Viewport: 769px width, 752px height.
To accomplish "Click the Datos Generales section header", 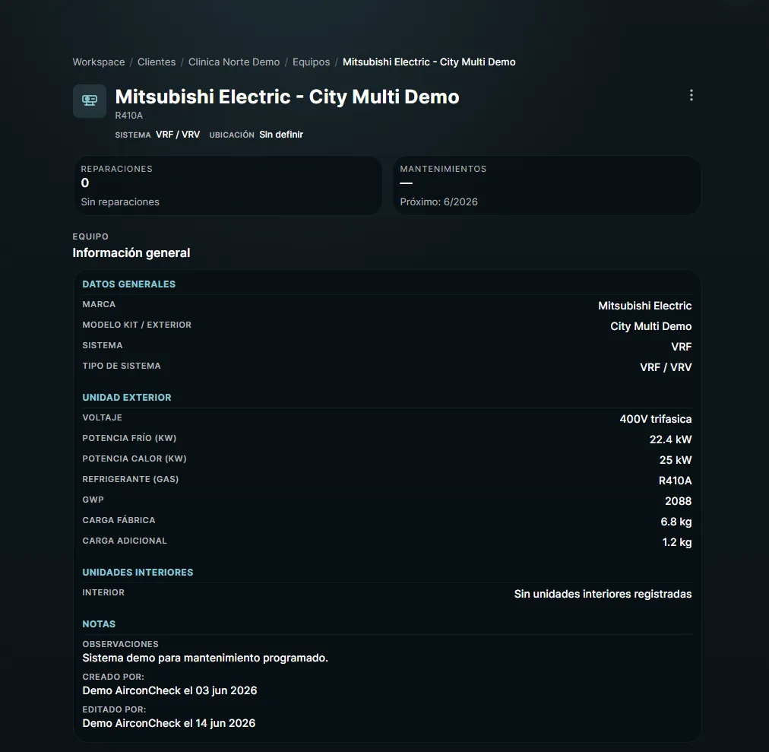I will [x=129, y=284].
